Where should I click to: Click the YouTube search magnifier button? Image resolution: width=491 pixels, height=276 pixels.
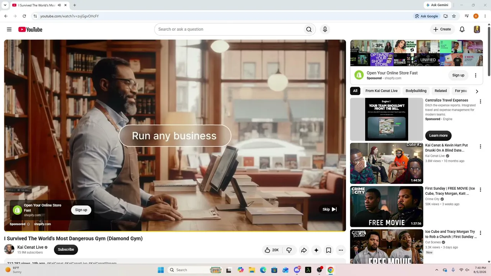(308, 30)
